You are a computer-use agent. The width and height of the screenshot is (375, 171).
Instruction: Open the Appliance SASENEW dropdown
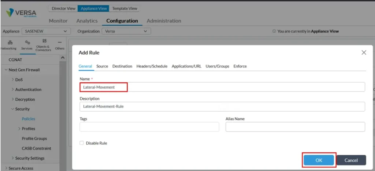coord(46,31)
